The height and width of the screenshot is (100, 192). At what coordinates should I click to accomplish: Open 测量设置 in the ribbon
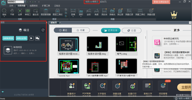151,12
